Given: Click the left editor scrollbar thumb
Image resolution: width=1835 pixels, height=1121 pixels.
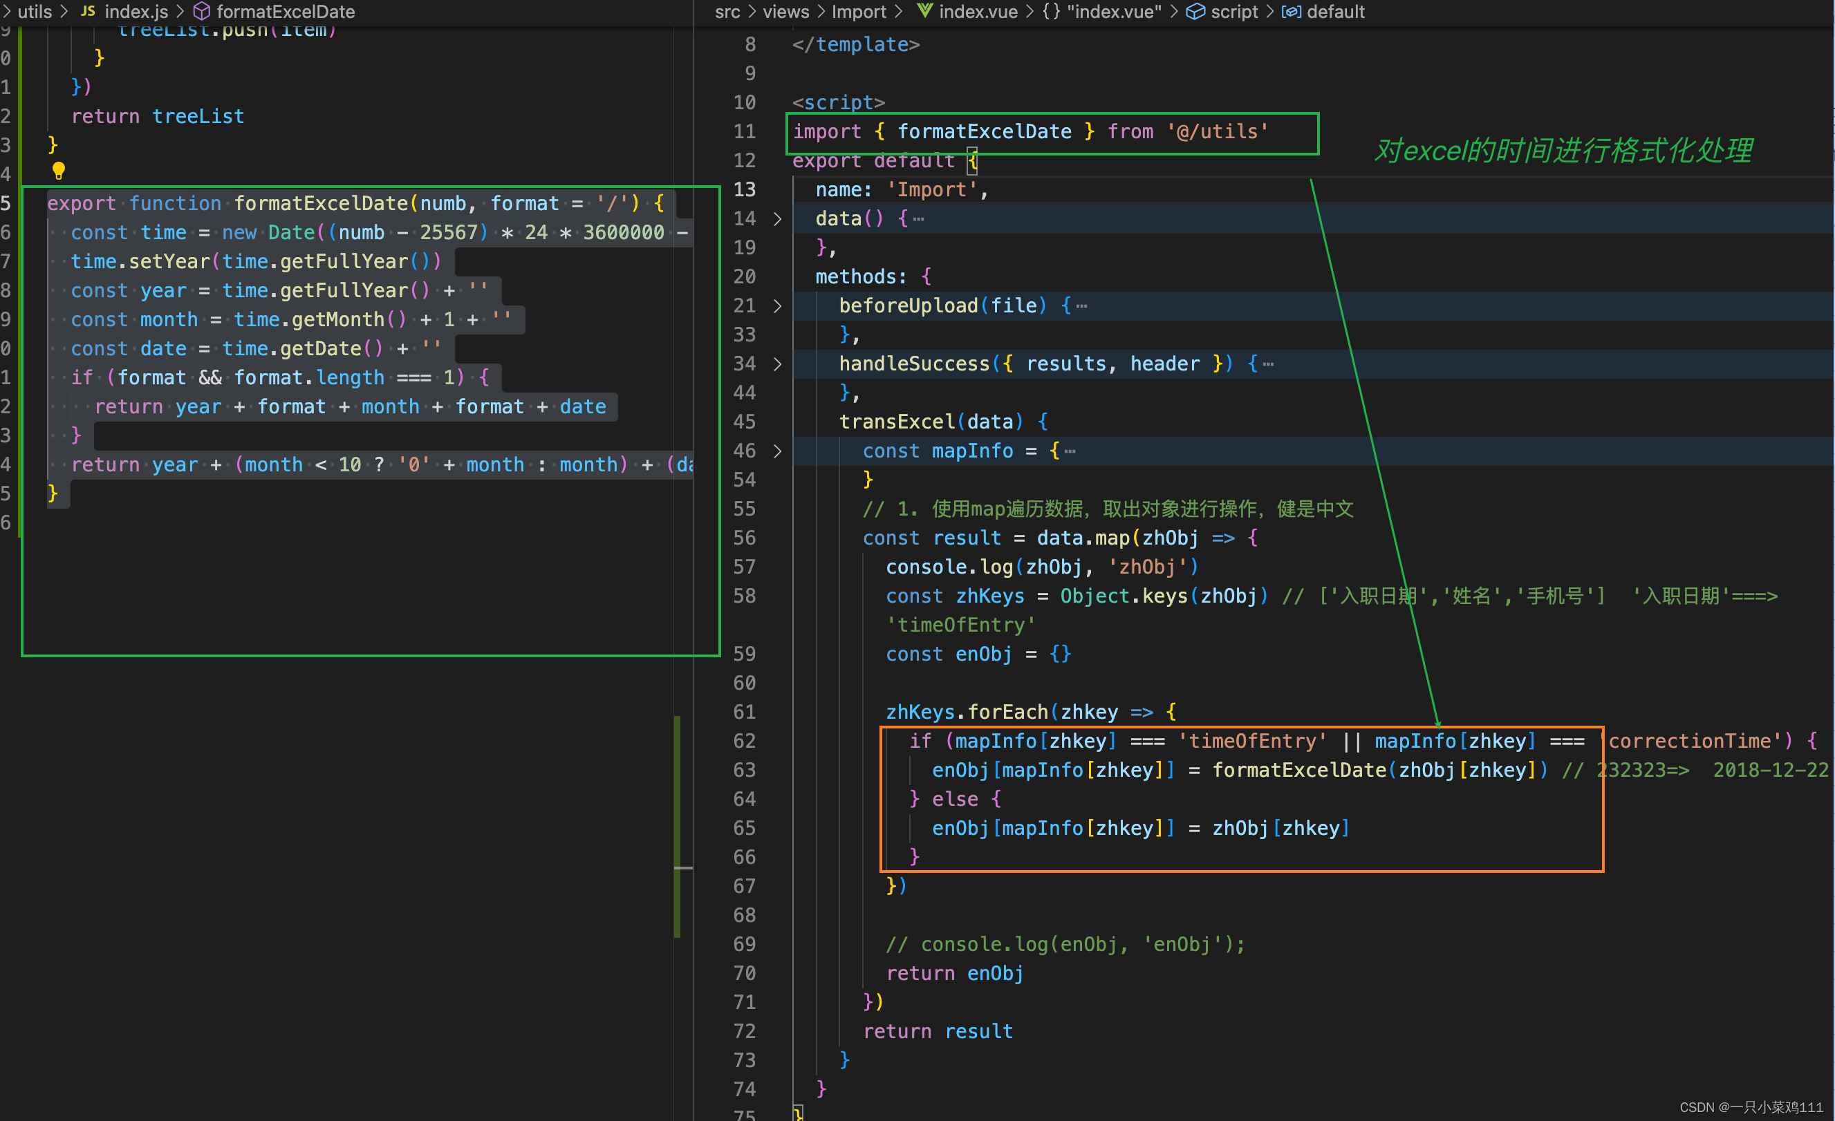Looking at the screenshot, I should [x=677, y=826].
